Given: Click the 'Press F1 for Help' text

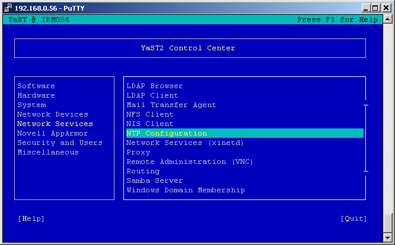Looking at the screenshot, I should [337, 20].
